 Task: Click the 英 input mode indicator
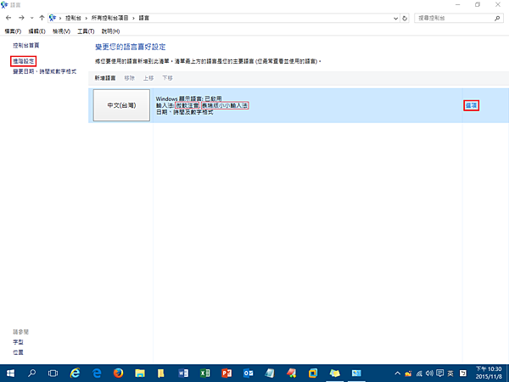pyautogui.click(x=450, y=374)
